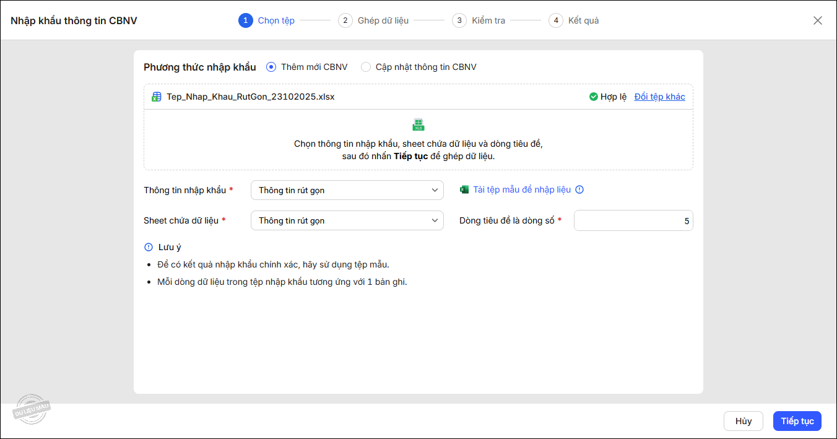Select the Thêm mới CBNV radio option
837x439 pixels.
[271, 67]
